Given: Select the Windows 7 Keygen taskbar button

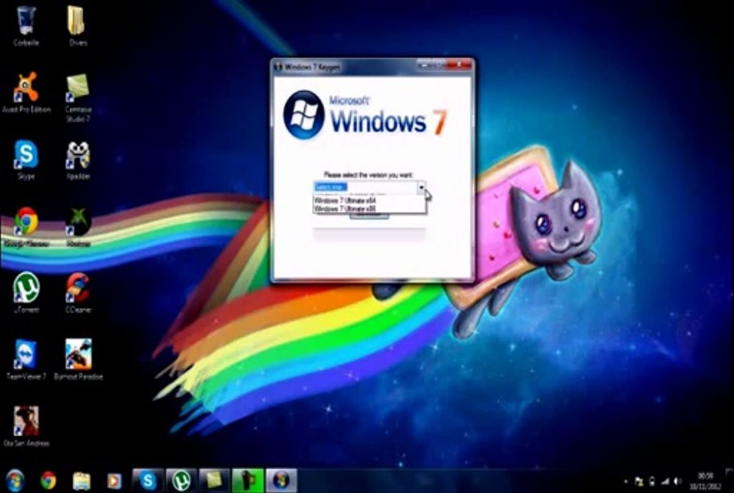Looking at the screenshot, I should [x=282, y=481].
